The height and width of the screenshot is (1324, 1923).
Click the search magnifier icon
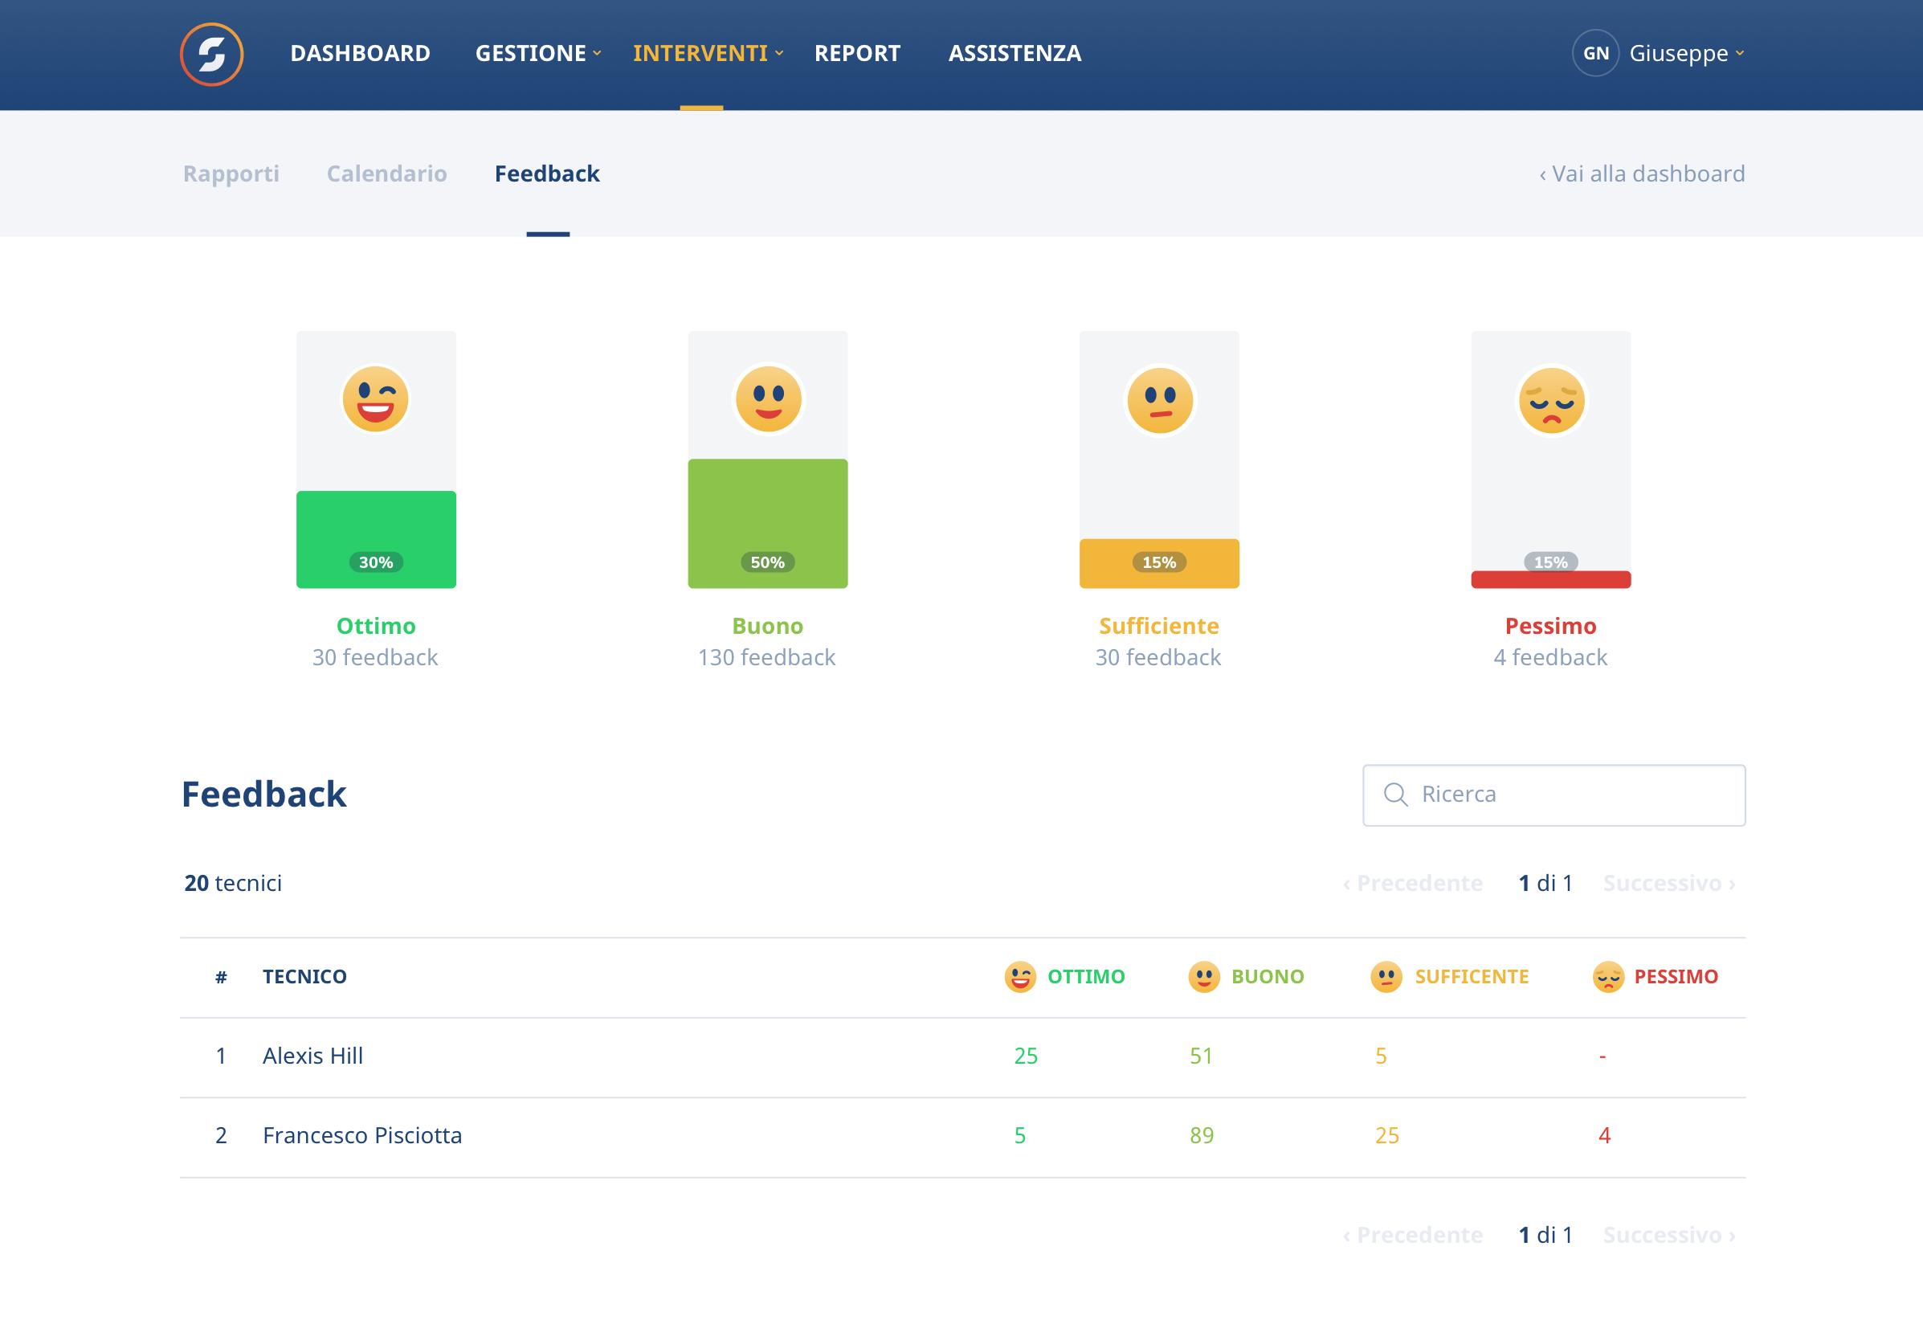point(1395,795)
